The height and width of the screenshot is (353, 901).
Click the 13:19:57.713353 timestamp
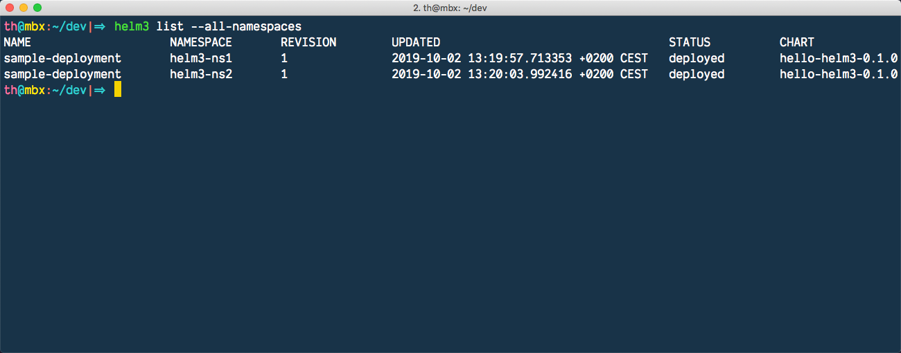coord(520,58)
